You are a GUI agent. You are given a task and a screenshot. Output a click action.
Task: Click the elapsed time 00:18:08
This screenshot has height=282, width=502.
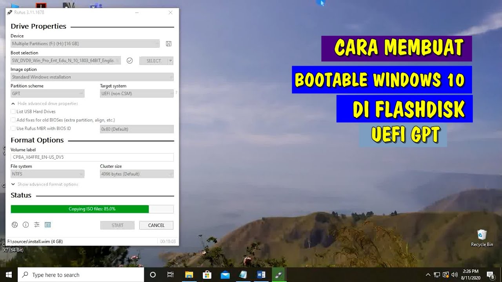pyautogui.click(x=168, y=242)
